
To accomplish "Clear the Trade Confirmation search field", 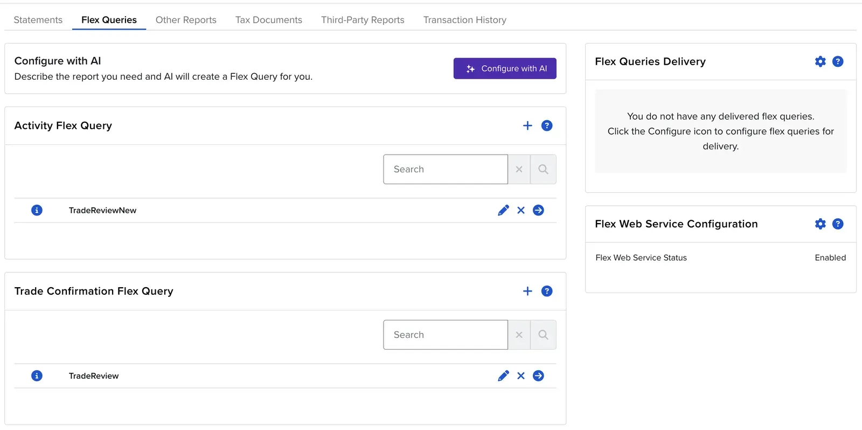I will click(519, 335).
